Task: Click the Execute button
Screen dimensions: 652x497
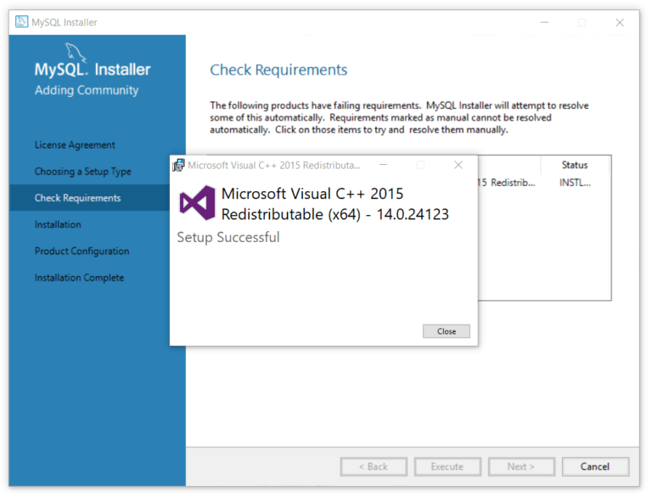Action: tap(447, 466)
